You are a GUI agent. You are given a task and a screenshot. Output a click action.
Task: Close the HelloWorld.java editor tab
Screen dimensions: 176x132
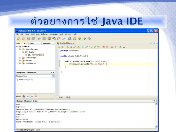click(74, 43)
